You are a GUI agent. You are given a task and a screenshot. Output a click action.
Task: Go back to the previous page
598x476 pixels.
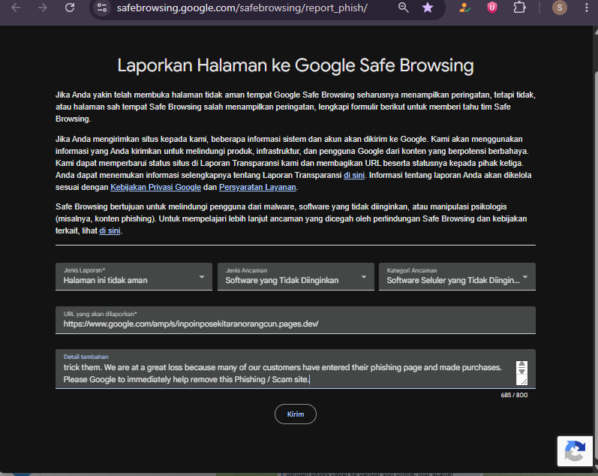tap(16, 8)
